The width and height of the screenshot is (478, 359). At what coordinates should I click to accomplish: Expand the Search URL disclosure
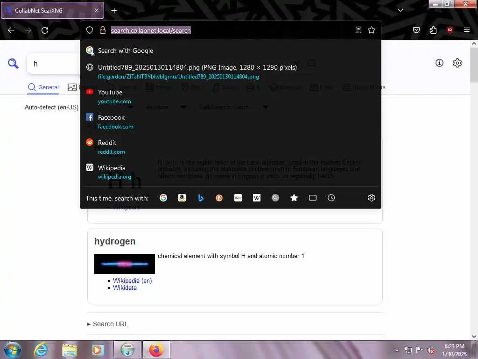(108, 324)
